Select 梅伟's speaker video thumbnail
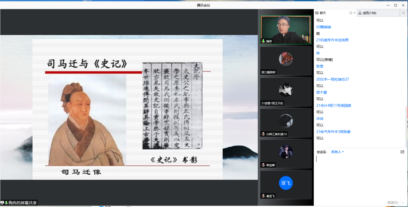Screen dimensions: 408x207 [286, 30]
